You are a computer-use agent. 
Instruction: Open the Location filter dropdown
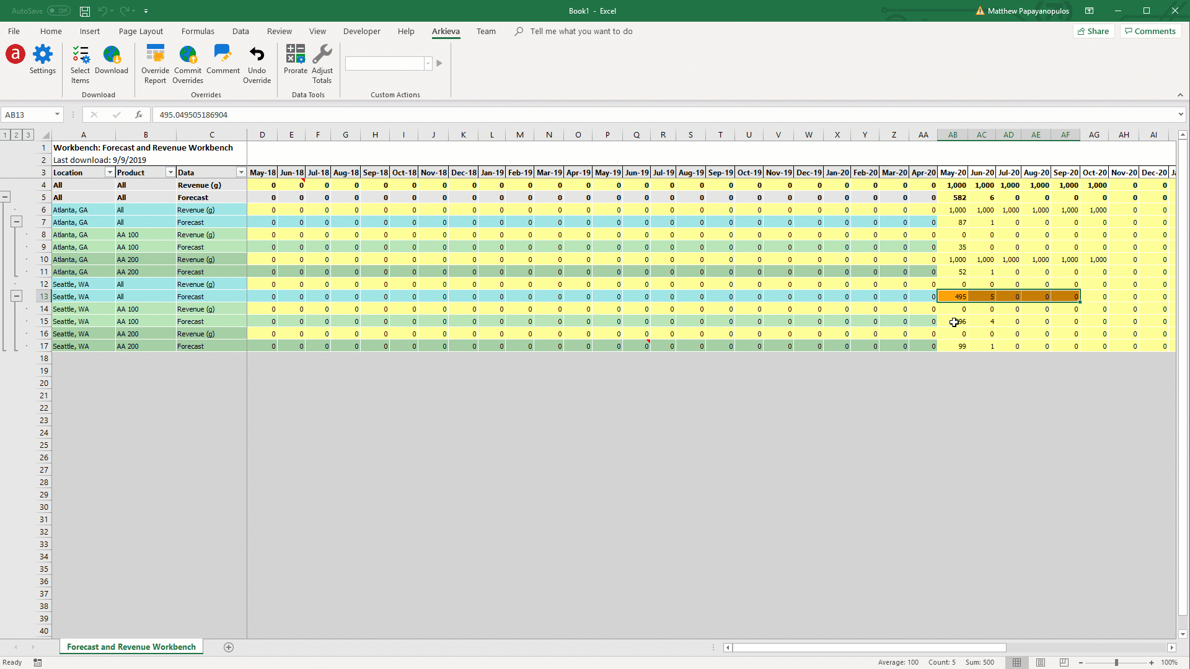[110, 173]
